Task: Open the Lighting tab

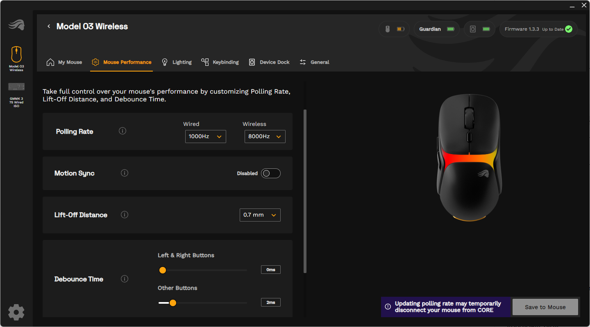Action: point(177,62)
